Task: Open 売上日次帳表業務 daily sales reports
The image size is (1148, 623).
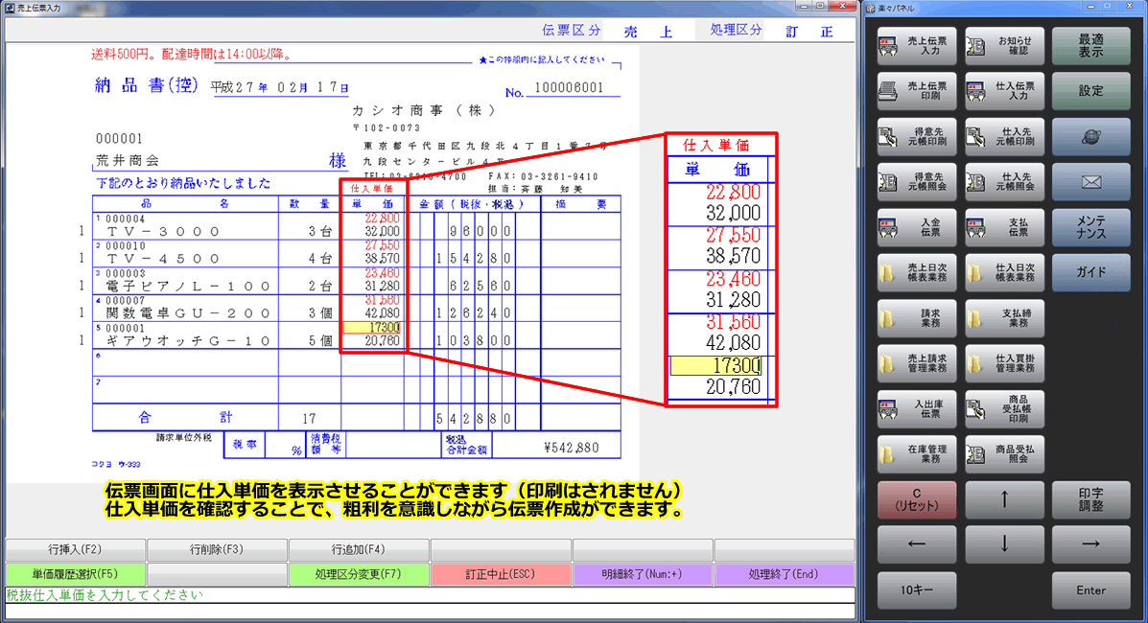Action: tap(916, 272)
